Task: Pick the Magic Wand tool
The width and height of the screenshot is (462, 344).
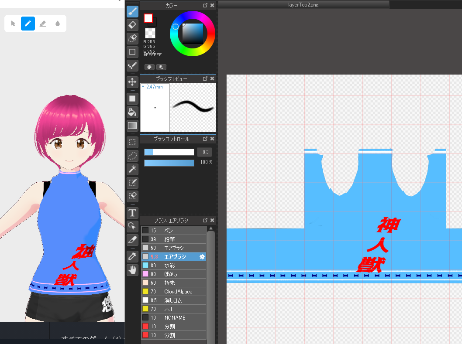Action: (x=132, y=169)
